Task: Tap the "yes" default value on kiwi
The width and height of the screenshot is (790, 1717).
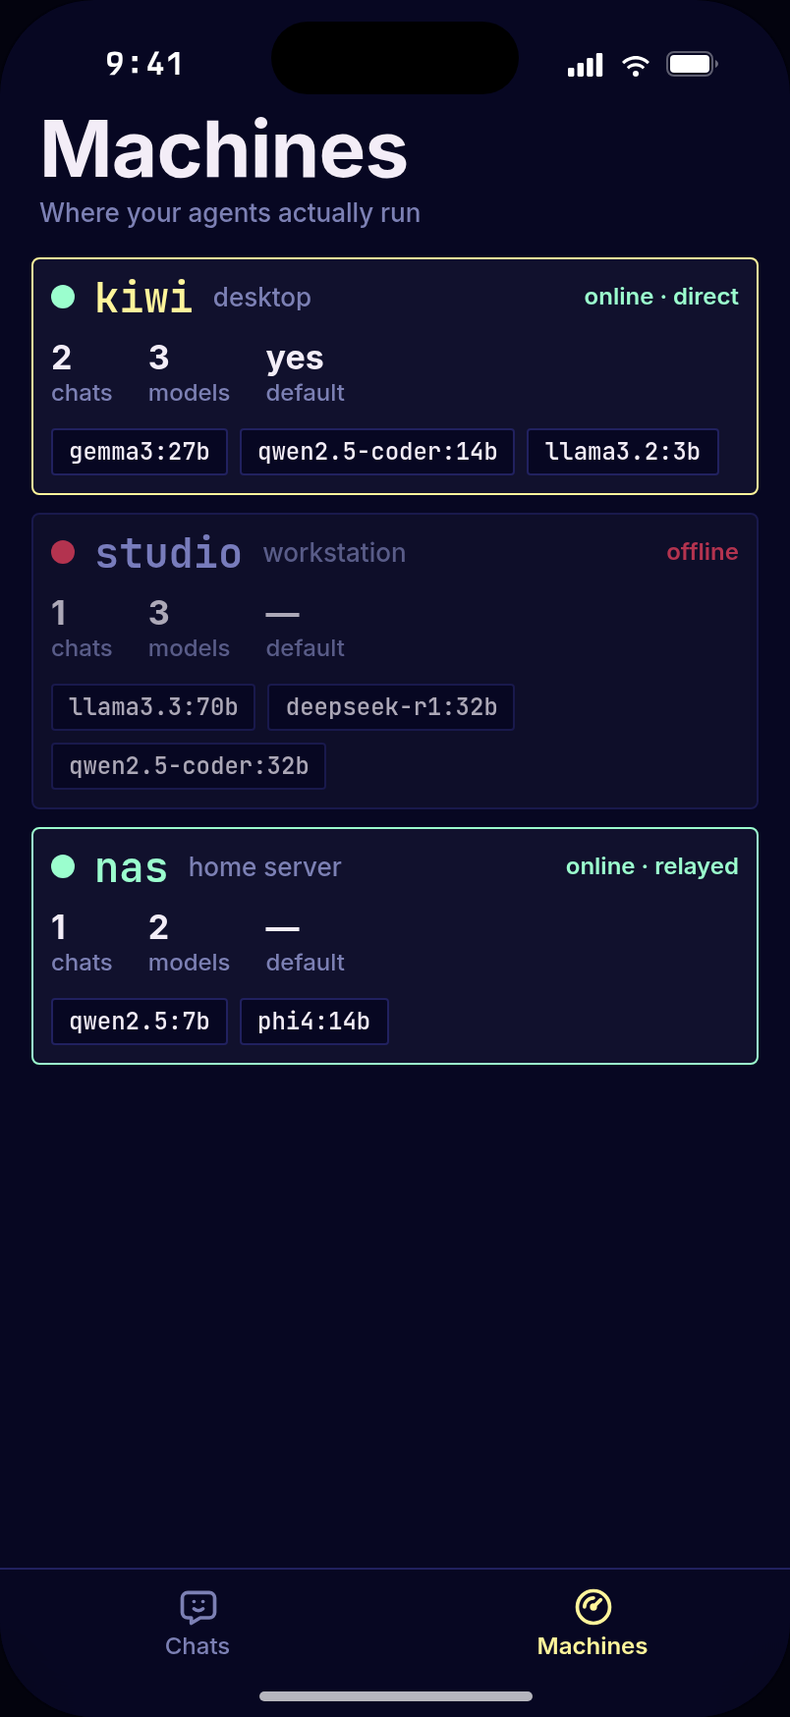Action: [x=295, y=360]
